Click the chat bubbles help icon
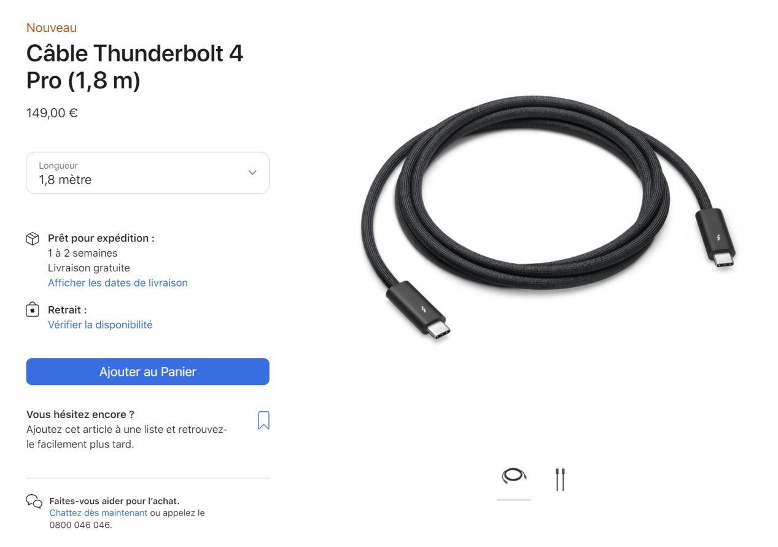 click(34, 501)
